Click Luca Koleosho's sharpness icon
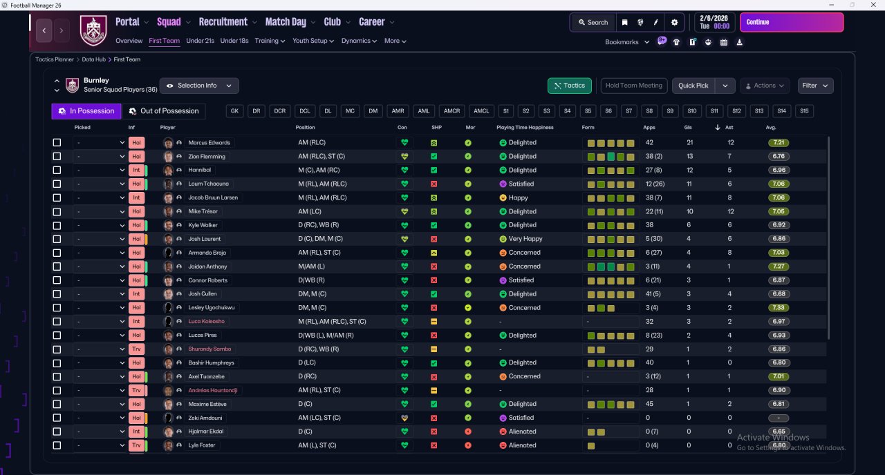The image size is (885, 475). click(434, 322)
